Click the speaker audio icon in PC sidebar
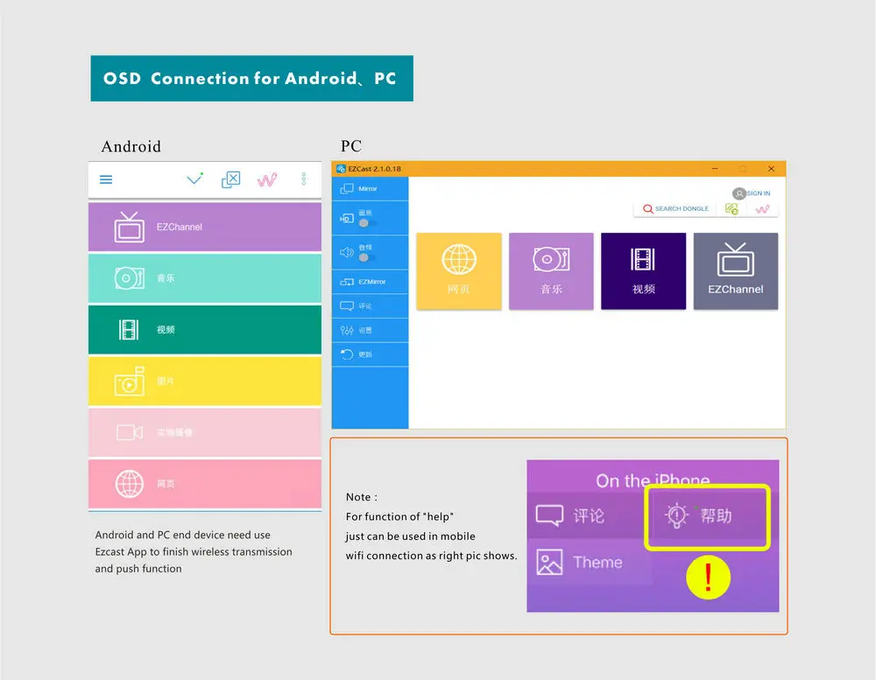 coord(346,252)
